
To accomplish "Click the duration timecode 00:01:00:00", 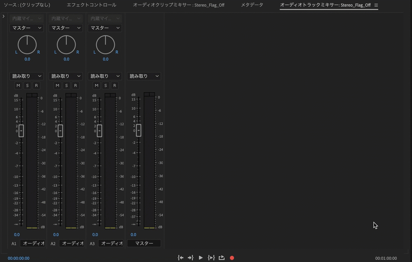I will [x=386, y=258].
